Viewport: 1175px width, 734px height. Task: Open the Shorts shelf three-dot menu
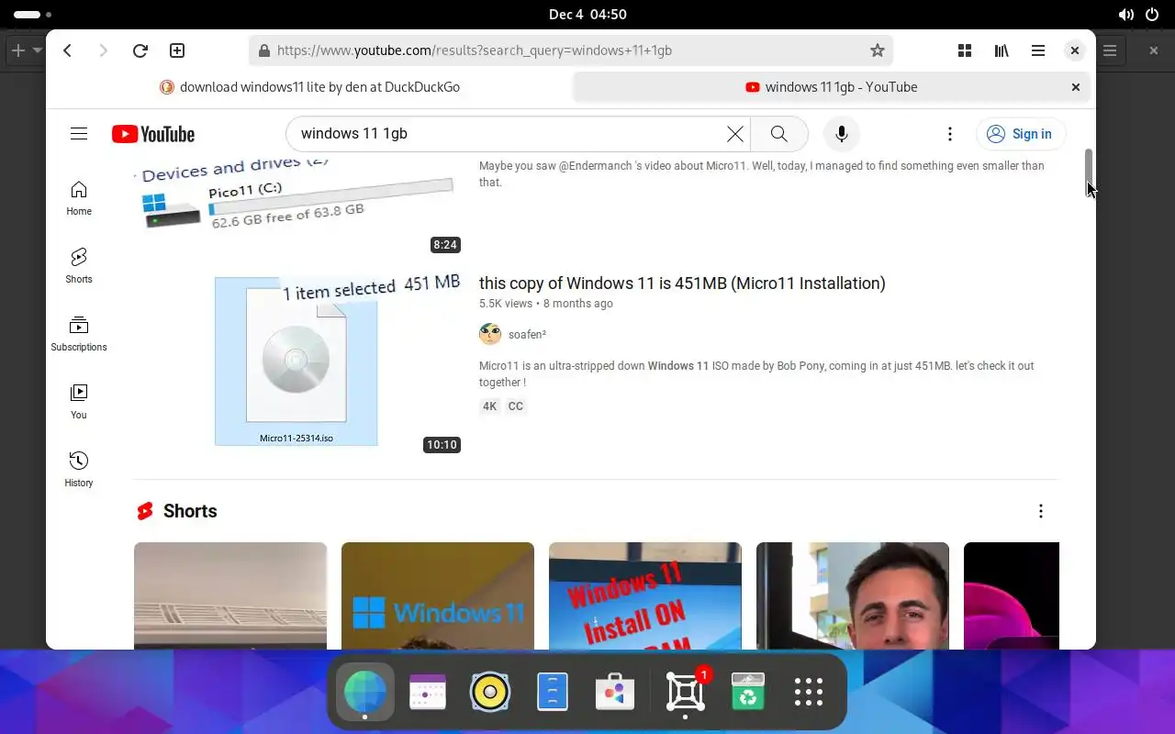(x=1041, y=511)
